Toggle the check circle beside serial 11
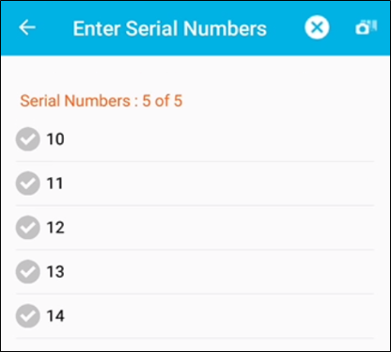 point(28,184)
